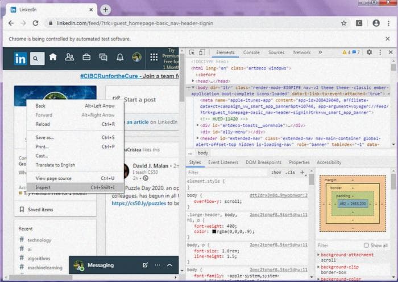
Task: Open the Event Listeners tab
Action: (x=223, y=162)
